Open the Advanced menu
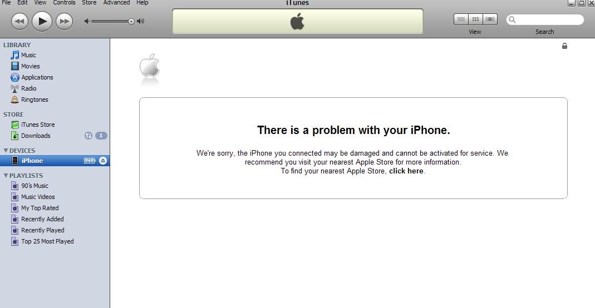 [116, 3]
